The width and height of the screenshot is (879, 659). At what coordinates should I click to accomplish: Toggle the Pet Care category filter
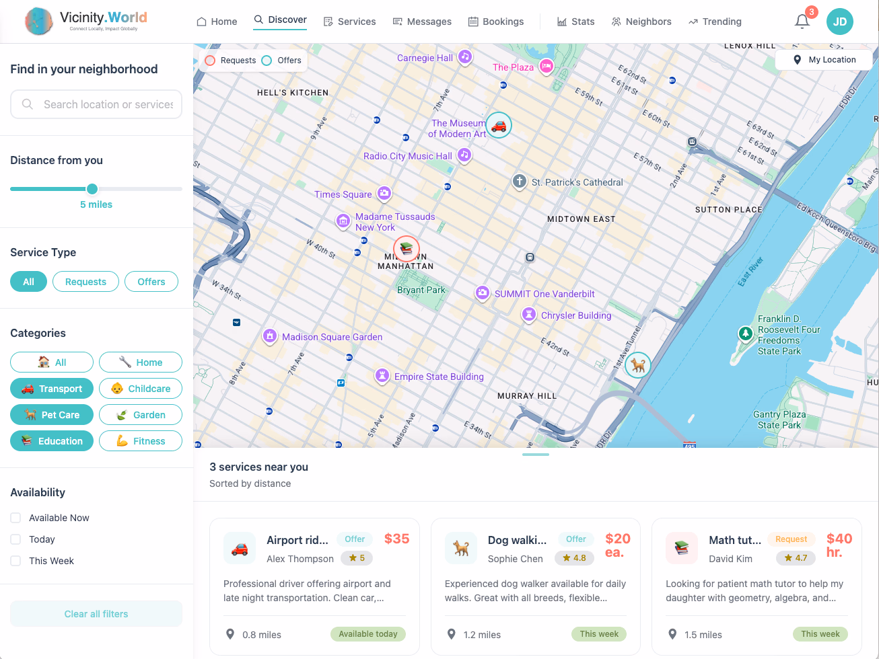tap(52, 415)
